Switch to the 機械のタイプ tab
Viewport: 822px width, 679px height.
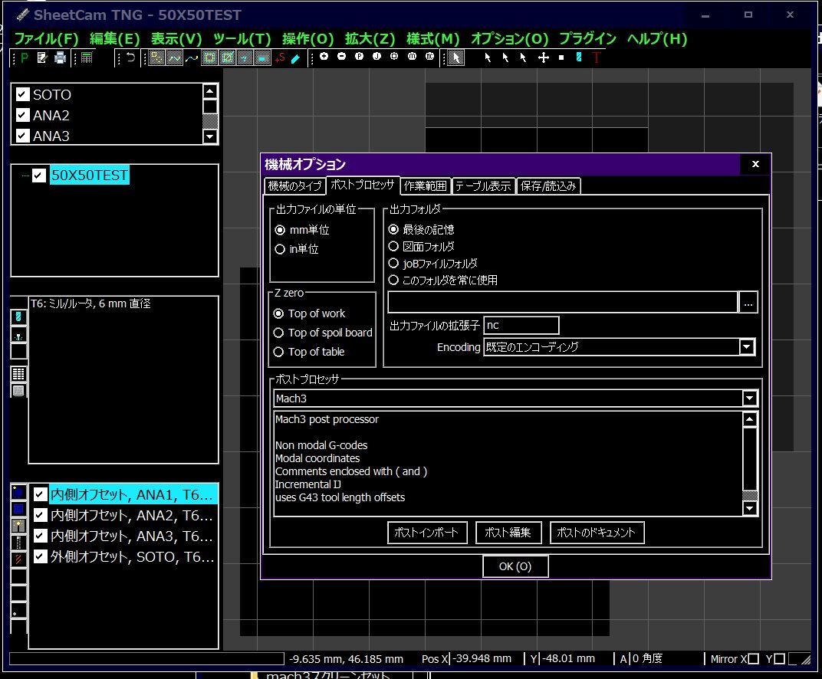294,186
